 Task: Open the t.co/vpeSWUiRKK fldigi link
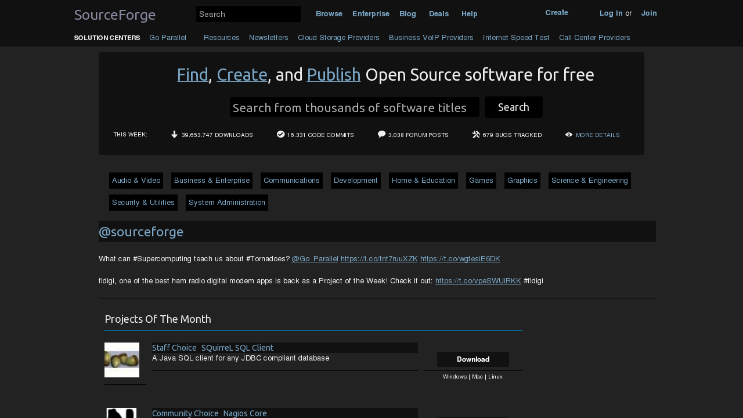click(x=478, y=281)
